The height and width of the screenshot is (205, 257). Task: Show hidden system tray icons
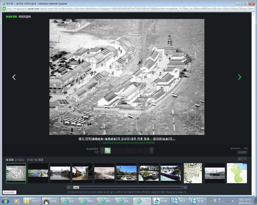tap(223, 201)
